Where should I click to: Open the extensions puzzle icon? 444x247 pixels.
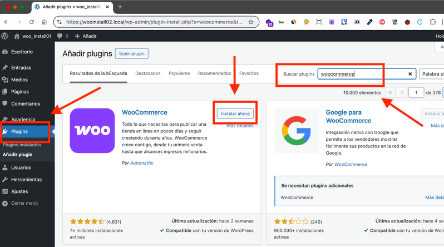[x=433, y=22]
